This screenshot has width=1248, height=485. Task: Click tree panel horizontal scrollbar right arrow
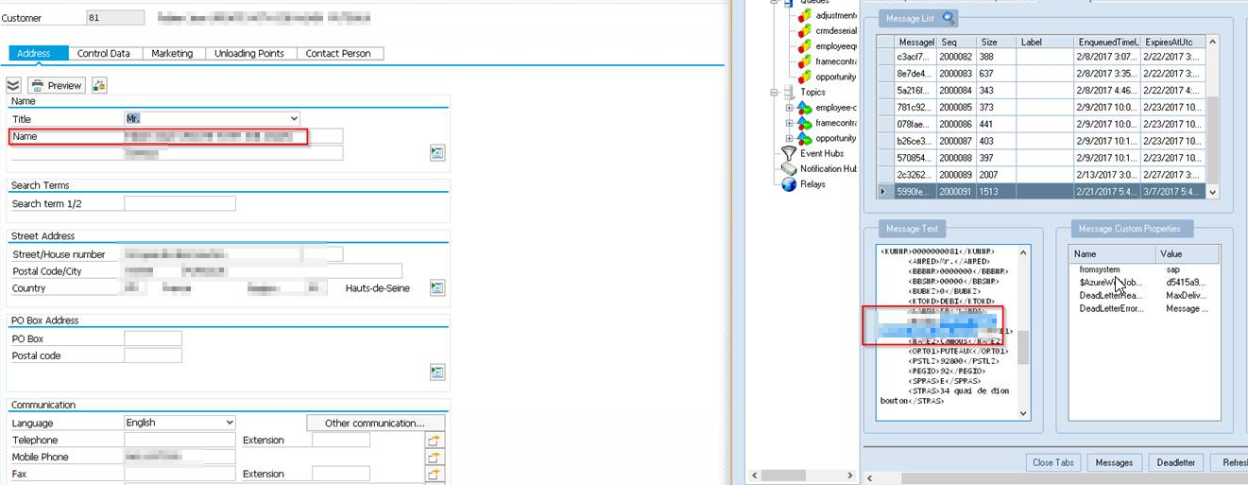coord(850,475)
